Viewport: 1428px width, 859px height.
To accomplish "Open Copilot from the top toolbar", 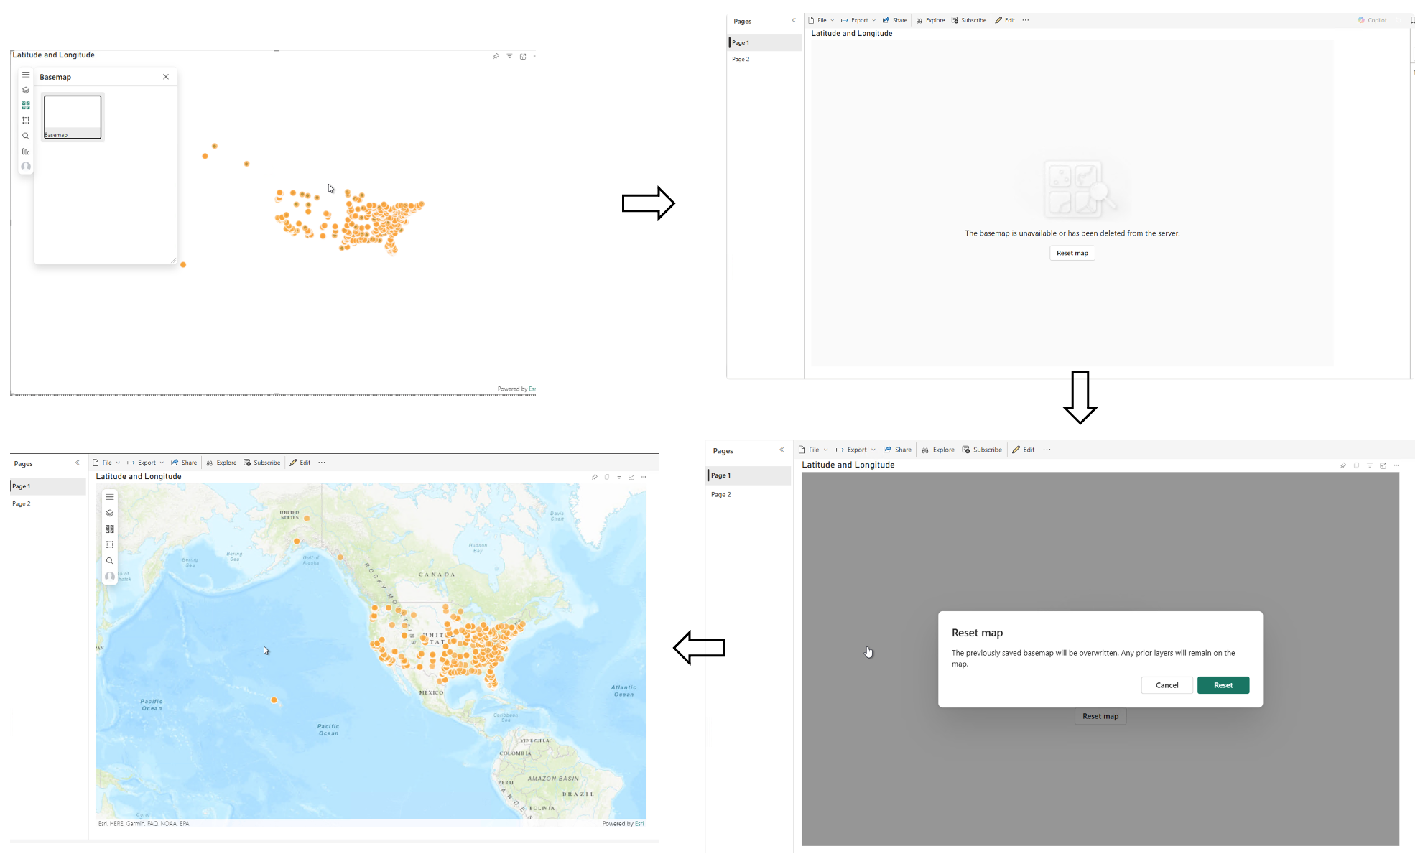I will [x=1373, y=19].
